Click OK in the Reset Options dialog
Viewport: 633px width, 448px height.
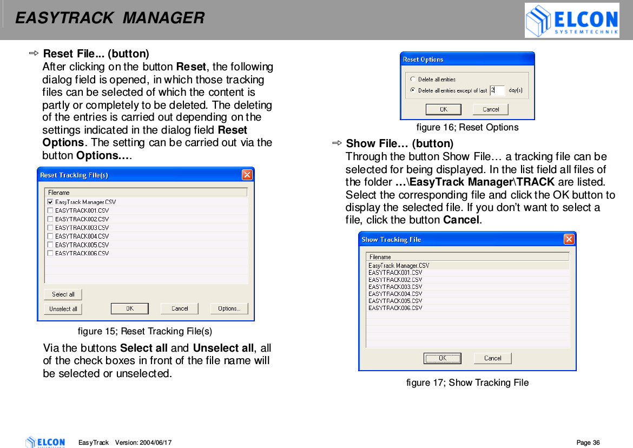click(443, 109)
